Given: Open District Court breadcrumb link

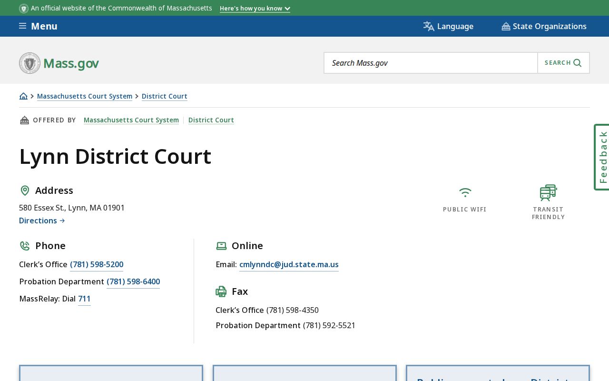Looking at the screenshot, I should click(x=165, y=96).
